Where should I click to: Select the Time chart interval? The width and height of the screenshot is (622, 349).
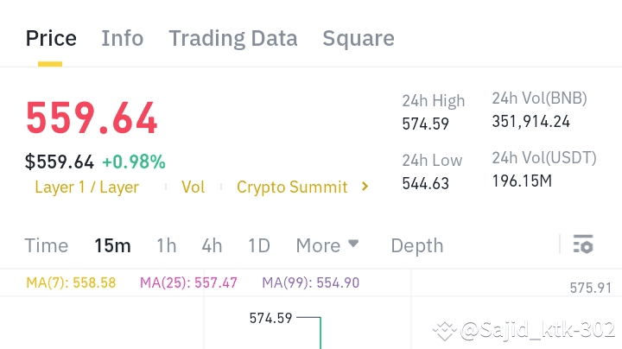[47, 245]
